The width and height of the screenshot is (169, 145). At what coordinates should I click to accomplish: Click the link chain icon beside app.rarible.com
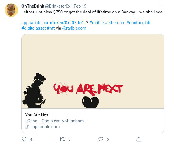27,127
